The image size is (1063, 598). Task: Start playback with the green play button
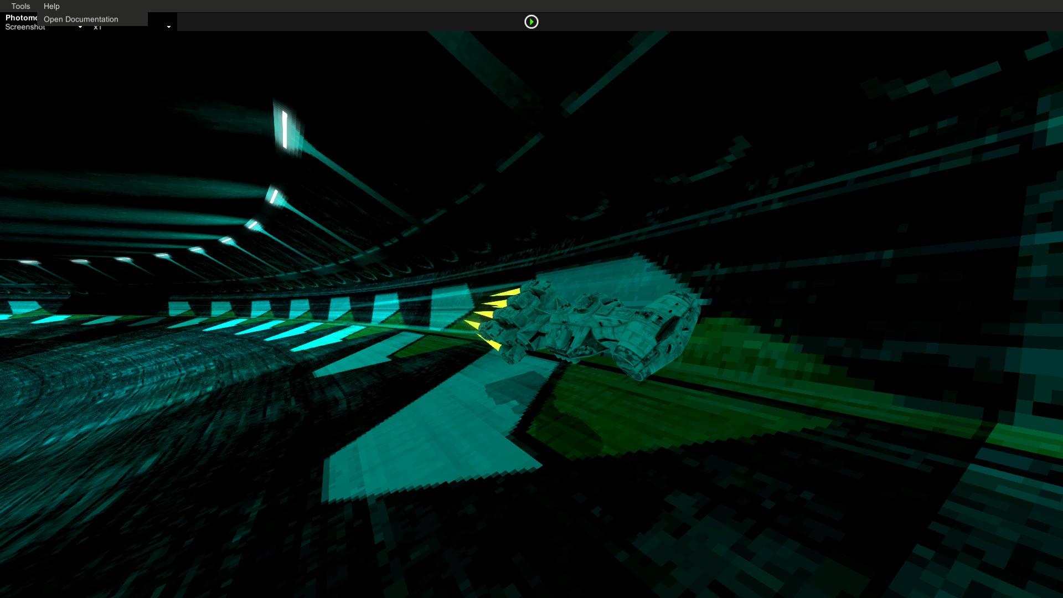[531, 22]
